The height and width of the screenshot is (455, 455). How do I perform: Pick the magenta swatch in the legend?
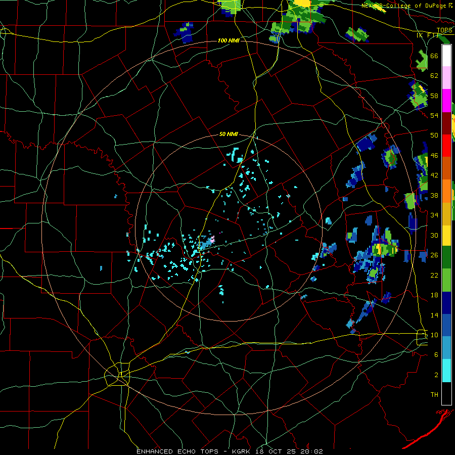point(446,101)
